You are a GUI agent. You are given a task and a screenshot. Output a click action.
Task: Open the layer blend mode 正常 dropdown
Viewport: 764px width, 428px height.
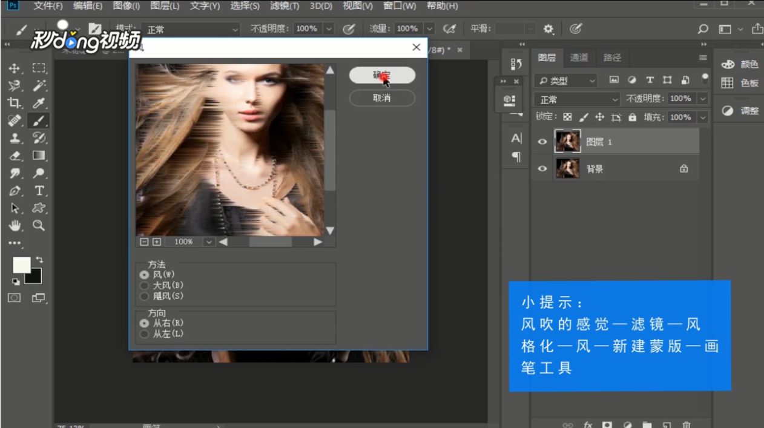(578, 99)
